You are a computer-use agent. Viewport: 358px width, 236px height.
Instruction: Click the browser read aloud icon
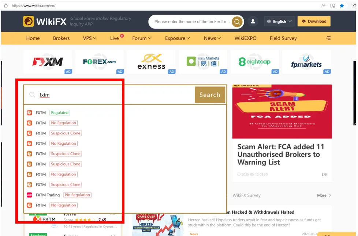[323, 6]
